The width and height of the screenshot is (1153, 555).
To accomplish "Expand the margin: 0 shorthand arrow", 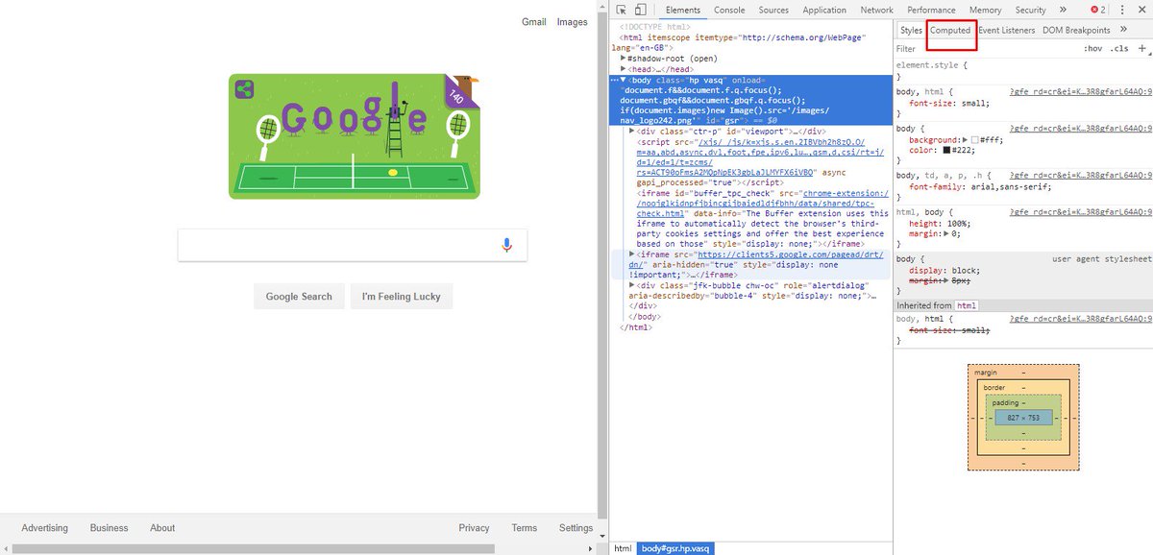I will (x=946, y=233).
